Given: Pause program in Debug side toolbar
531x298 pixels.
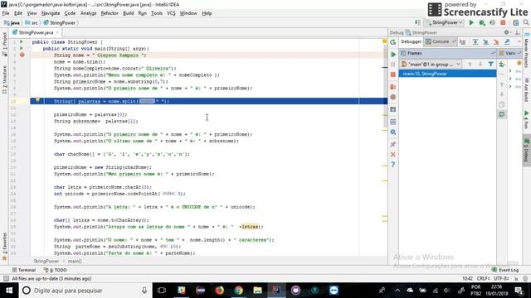Looking at the screenshot, I should coord(392,65).
